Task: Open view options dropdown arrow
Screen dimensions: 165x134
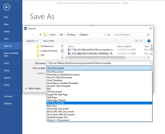Action: click(141, 41)
